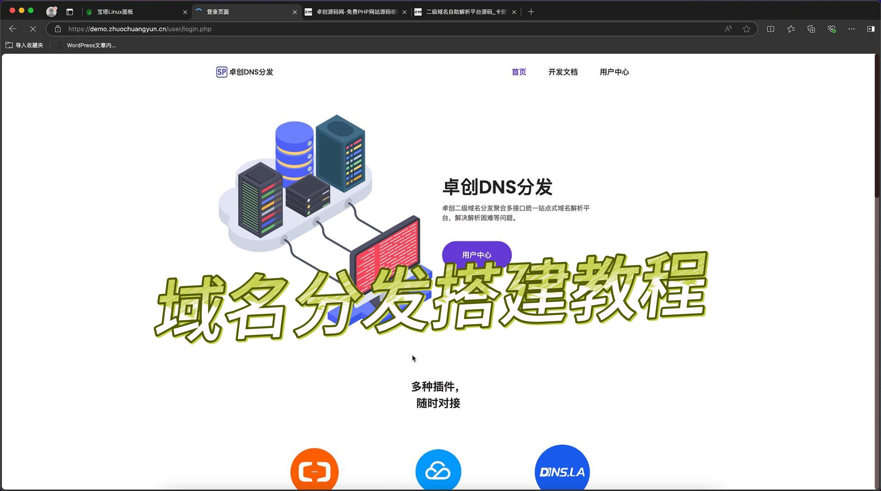Add this page to favorites star
This screenshot has width=881, height=491.
pos(746,29)
